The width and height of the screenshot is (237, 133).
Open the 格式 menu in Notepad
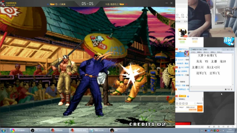pyautogui.click(x=206, y=52)
